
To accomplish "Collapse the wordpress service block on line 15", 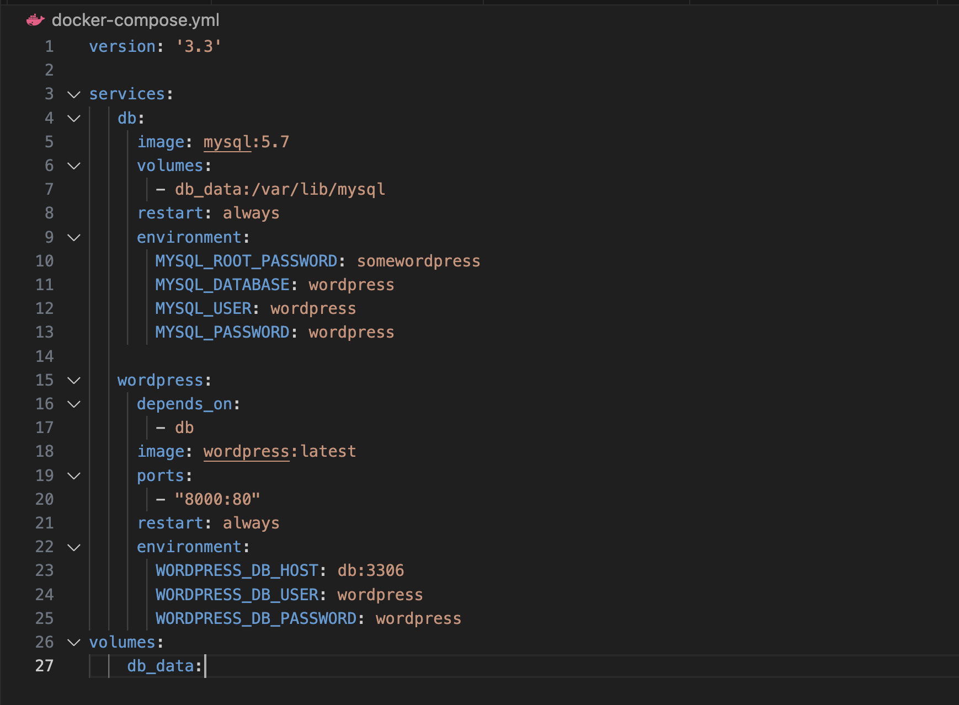I will (x=74, y=380).
